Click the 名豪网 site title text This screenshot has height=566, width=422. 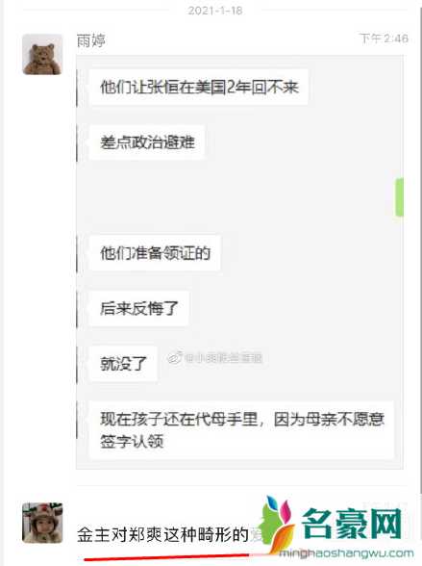coord(352,524)
